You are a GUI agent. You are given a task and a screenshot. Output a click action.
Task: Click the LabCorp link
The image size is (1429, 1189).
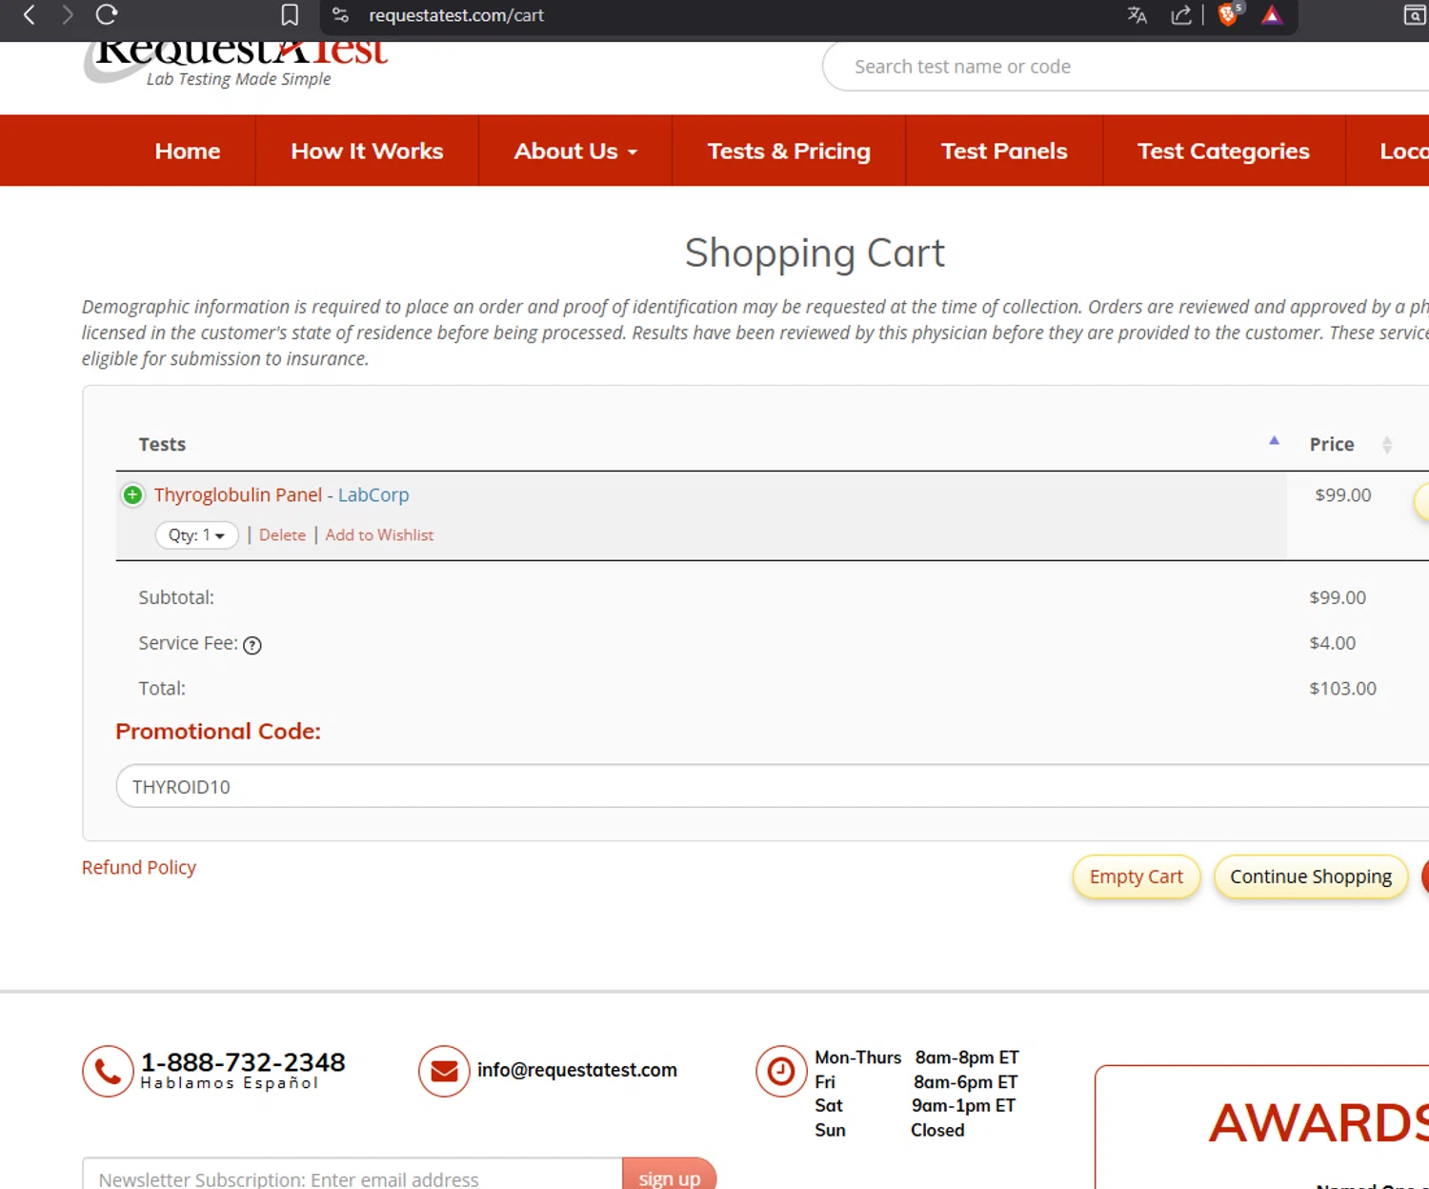pos(373,494)
